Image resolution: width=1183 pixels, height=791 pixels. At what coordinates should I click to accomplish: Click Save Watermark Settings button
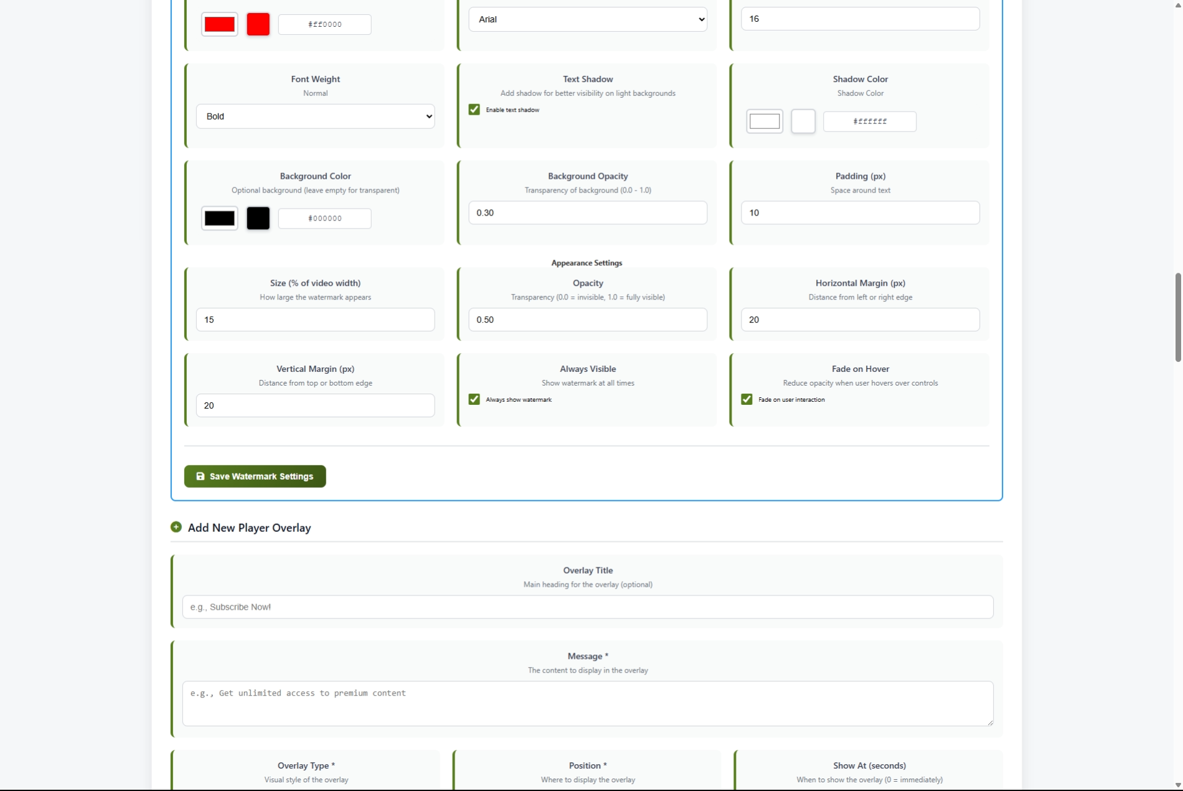255,476
